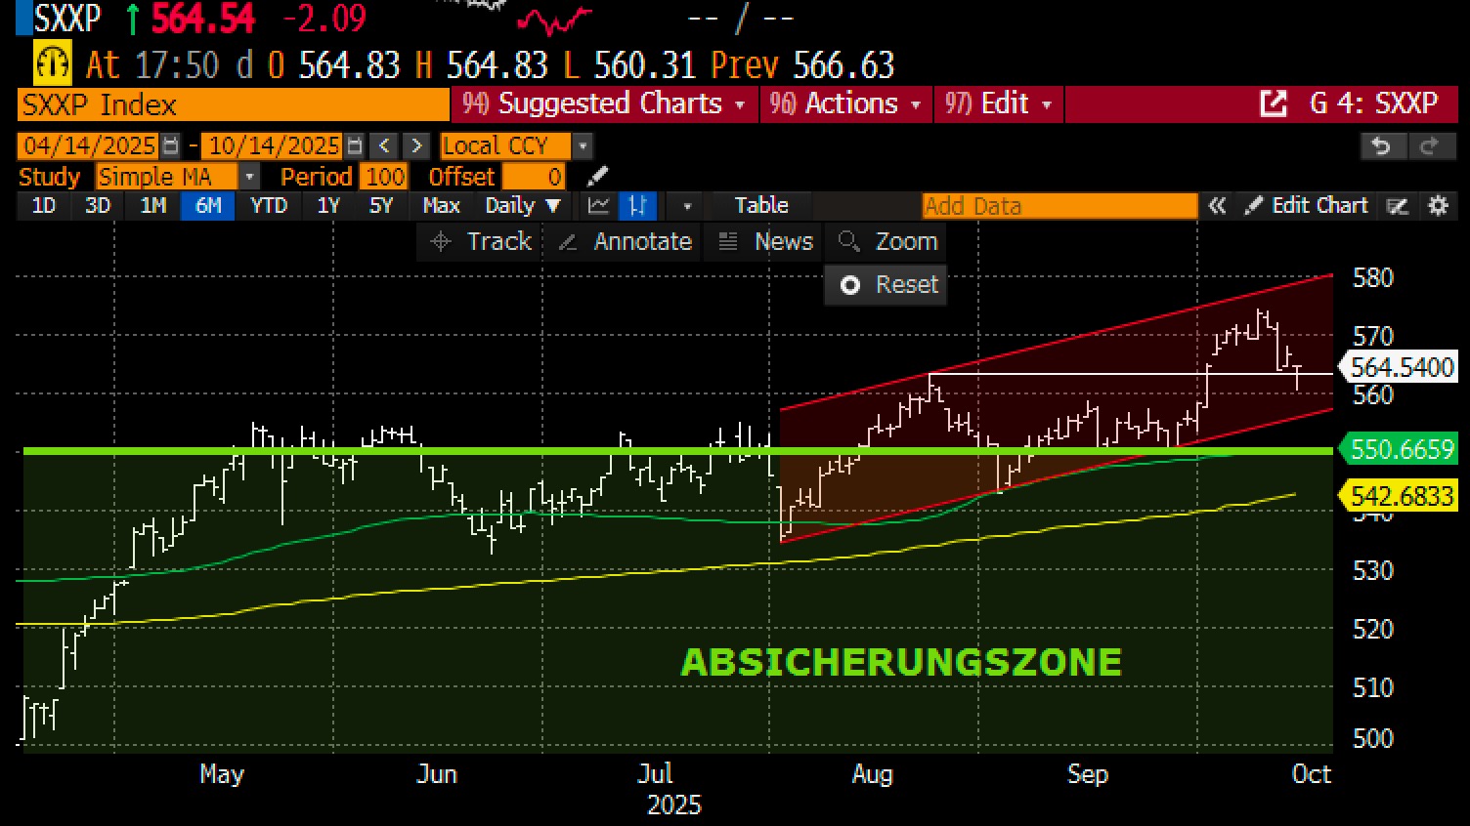This screenshot has height=826, width=1470.
Task: Click the Add Data input field
Action: tap(1059, 206)
